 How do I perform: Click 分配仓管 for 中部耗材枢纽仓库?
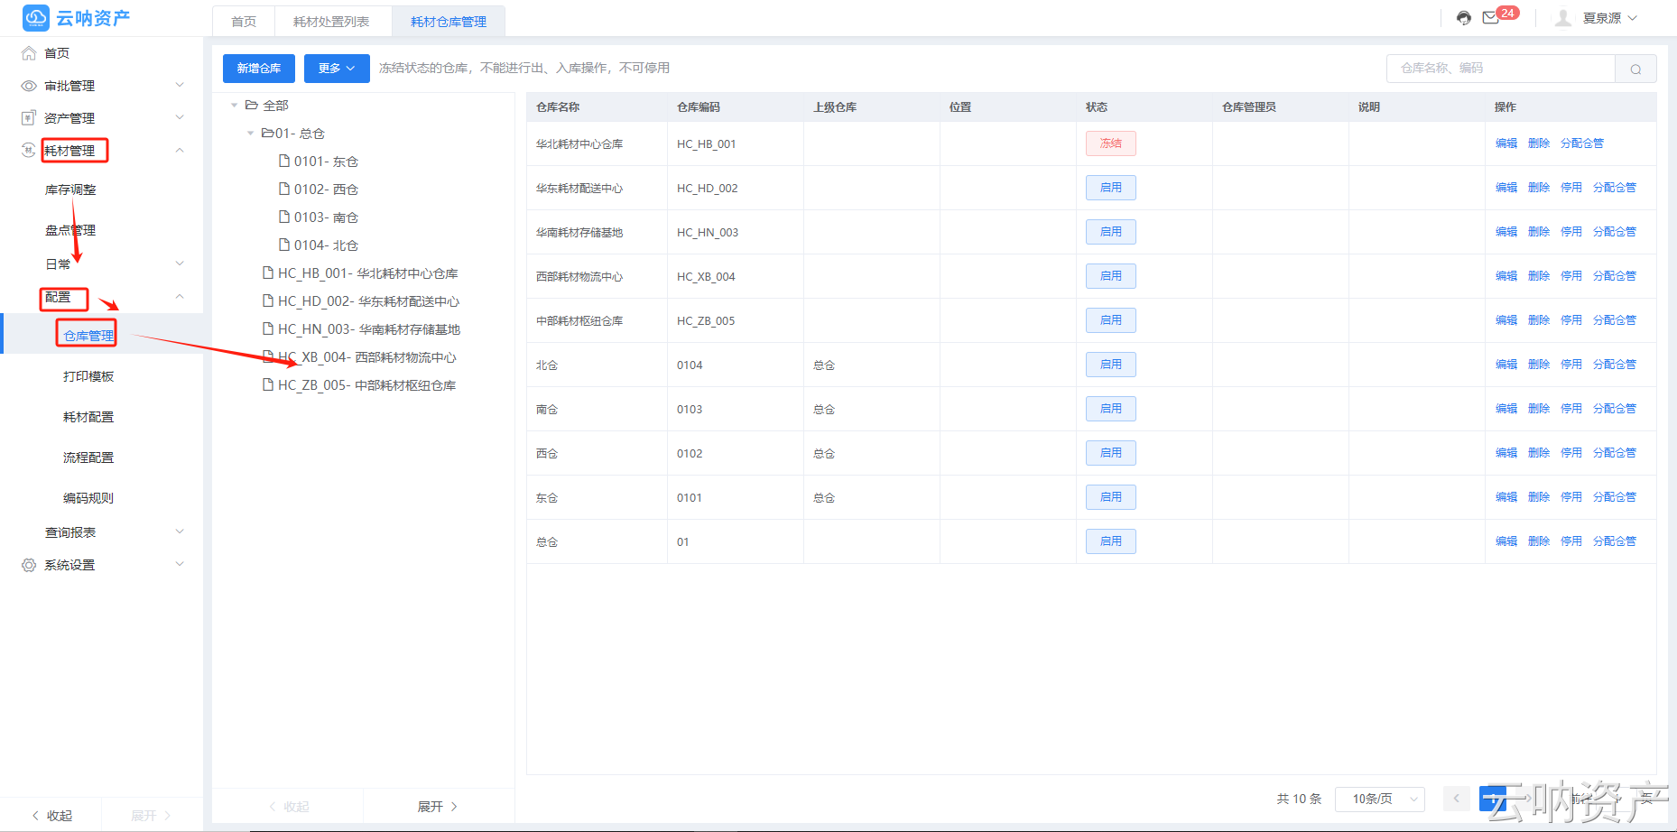[x=1615, y=320]
